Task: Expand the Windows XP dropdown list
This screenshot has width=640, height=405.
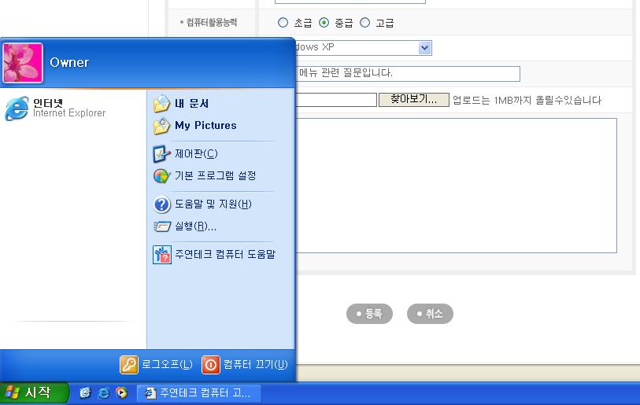Action: [x=425, y=48]
